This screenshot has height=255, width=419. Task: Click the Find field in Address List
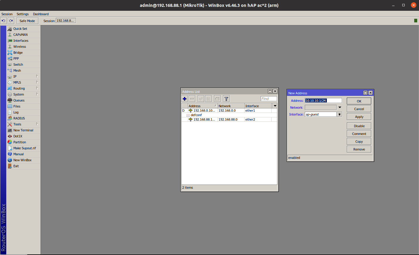pos(269,99)
